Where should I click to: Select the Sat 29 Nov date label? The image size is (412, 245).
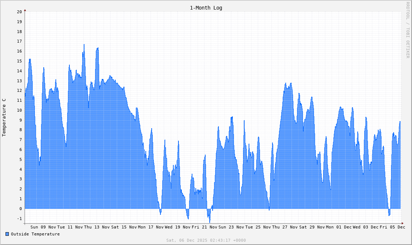click(312, 227)
